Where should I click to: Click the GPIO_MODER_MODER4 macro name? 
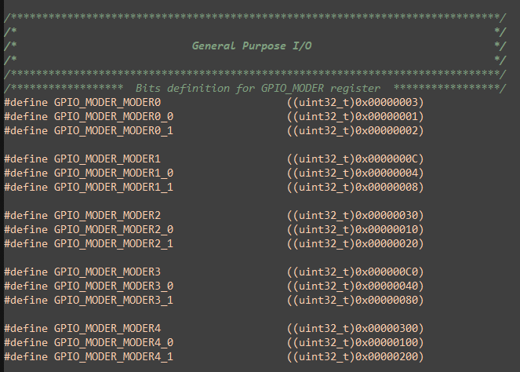(107, 328)
